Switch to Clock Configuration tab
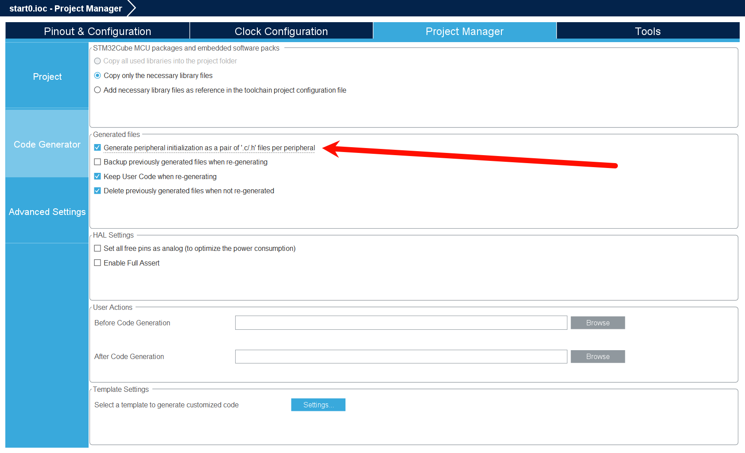Screen dimensions: 745x453 point(281,31)
